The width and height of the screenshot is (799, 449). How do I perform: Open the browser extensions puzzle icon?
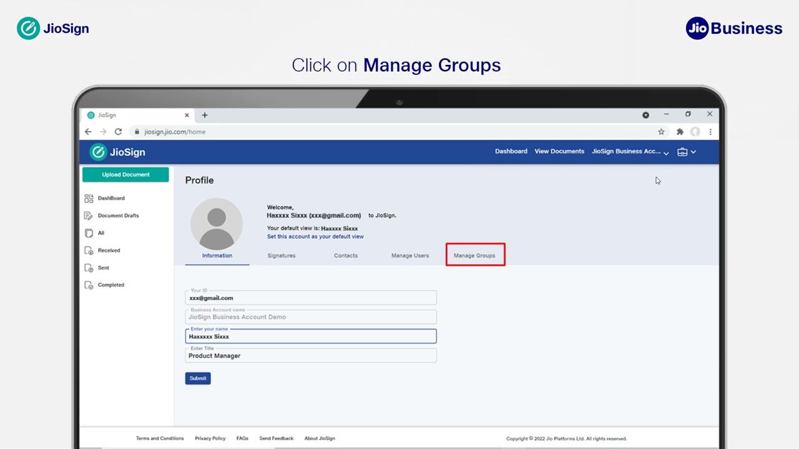(x=680, y=132)
